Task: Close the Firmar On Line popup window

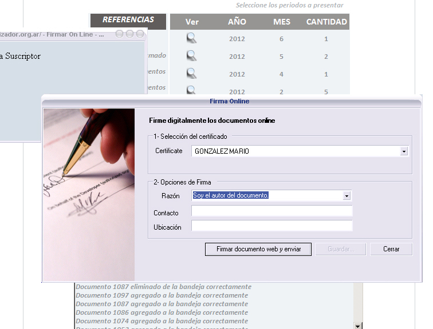Action: 139,34
